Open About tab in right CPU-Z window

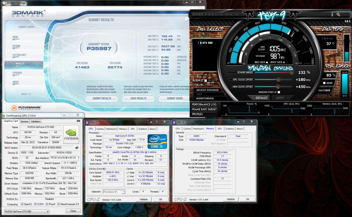coord(240,129)
